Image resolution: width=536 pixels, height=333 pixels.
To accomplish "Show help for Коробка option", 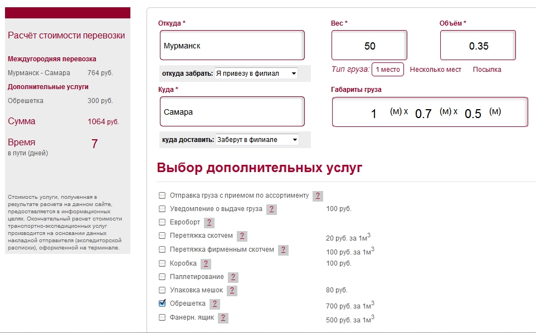I will coord(206,263).
